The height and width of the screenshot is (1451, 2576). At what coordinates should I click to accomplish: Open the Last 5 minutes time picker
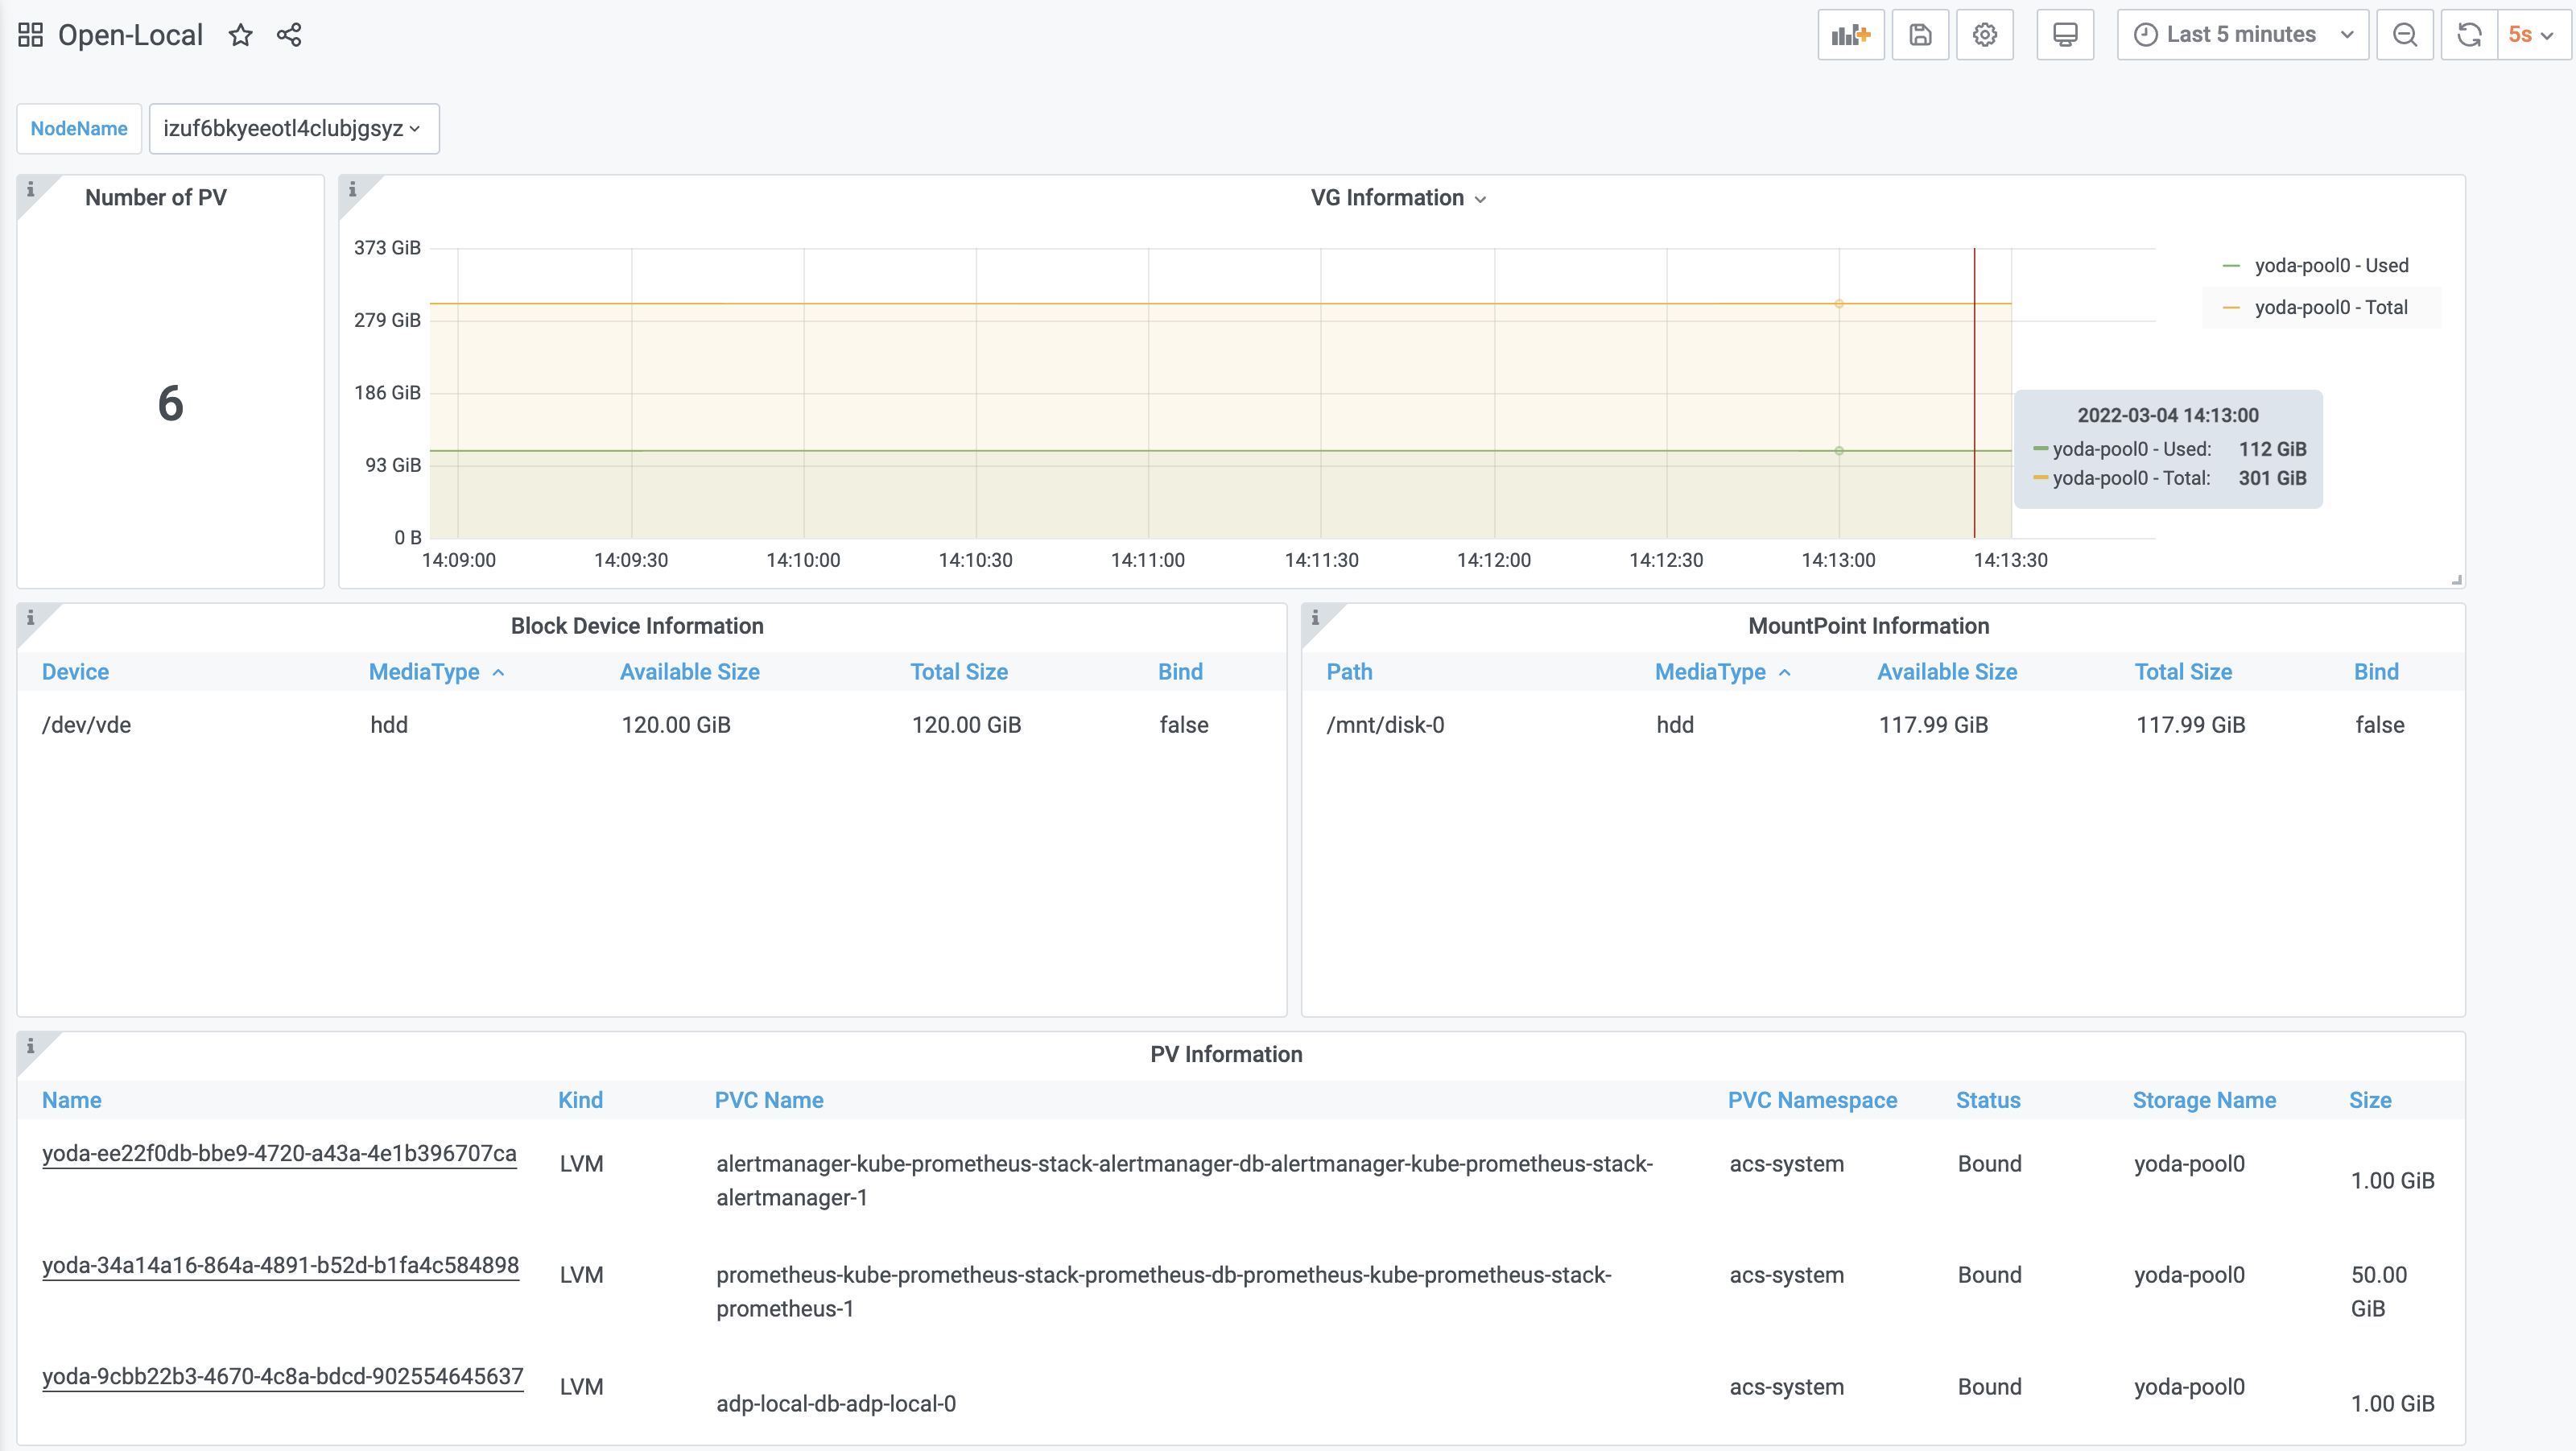[2242, 35]
